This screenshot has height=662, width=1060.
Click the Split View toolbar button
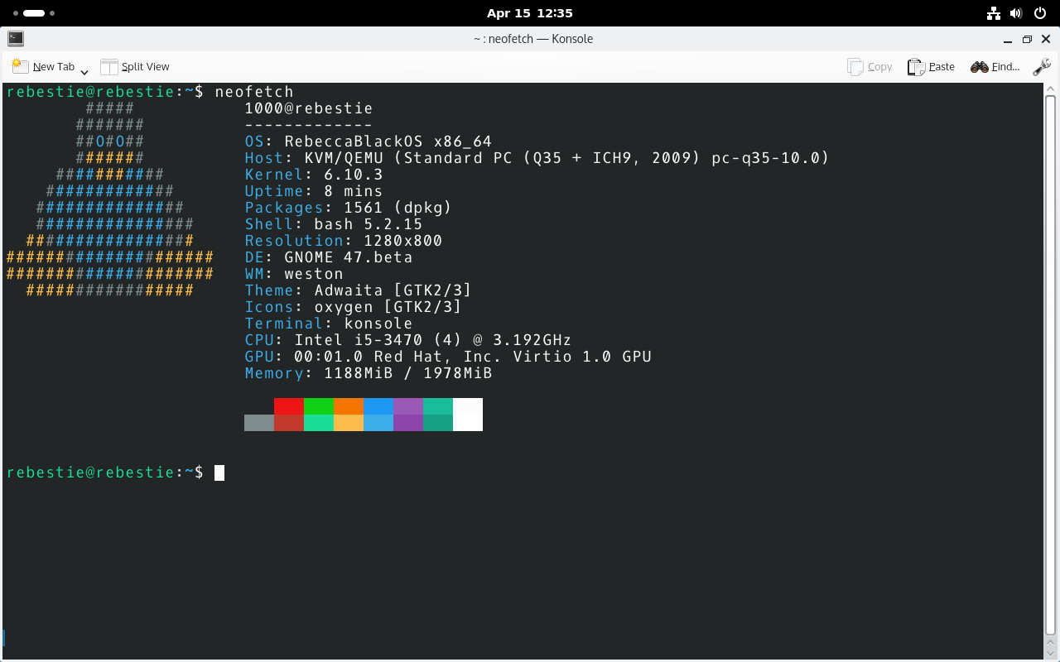pyautogui.click(x=135, y=67)
